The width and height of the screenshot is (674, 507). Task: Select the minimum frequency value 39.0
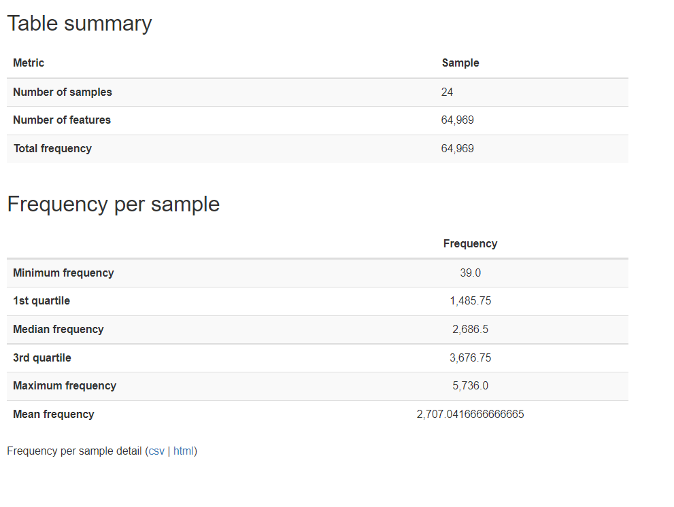(x=470, y=273)
